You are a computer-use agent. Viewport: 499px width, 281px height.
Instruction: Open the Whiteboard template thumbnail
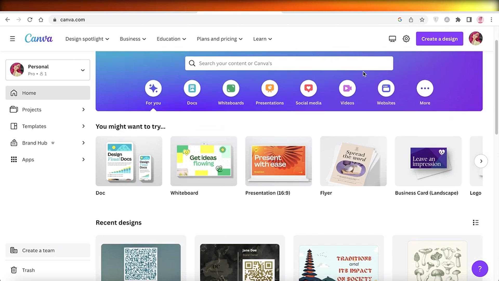tap(204, 161)
